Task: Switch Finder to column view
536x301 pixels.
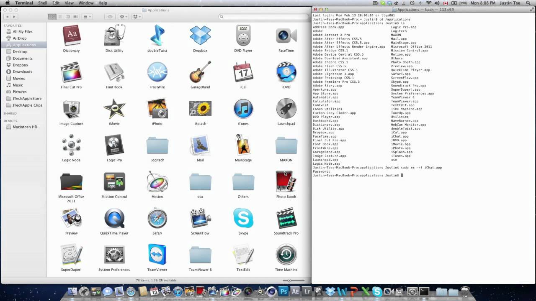Action: pos(68,17)
